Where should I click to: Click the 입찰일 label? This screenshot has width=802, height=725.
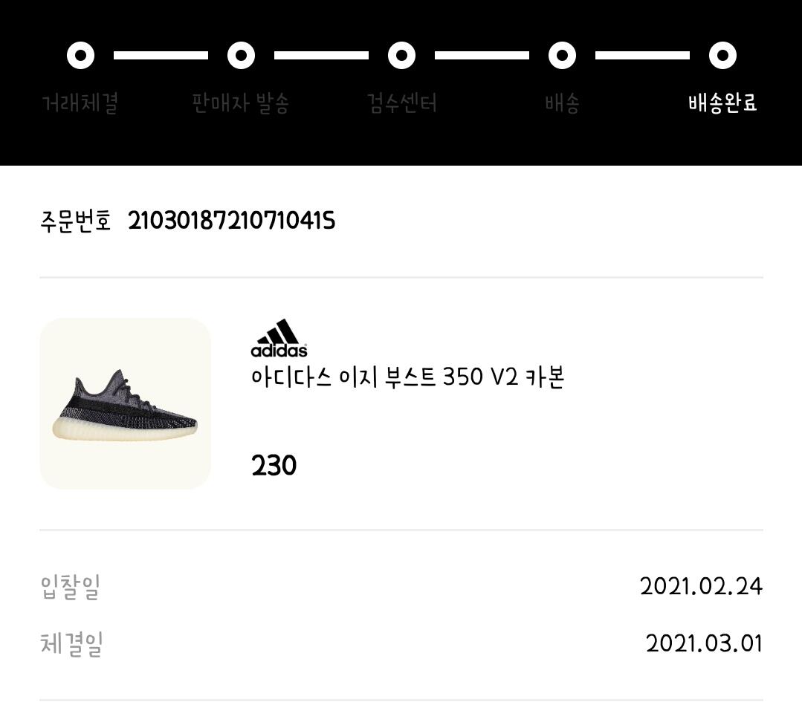[70, 587]
